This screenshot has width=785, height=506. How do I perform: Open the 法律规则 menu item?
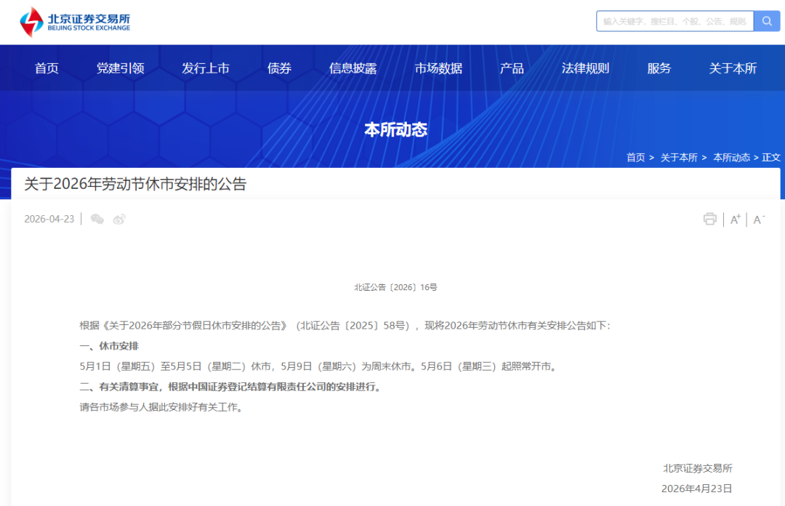pyautogui.click(x=585, y=68)
